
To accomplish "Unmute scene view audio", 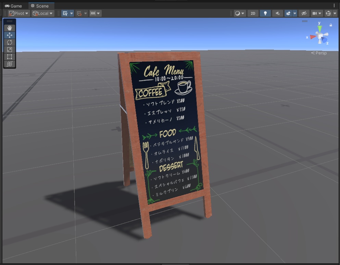I will click(x=277, y=13).
